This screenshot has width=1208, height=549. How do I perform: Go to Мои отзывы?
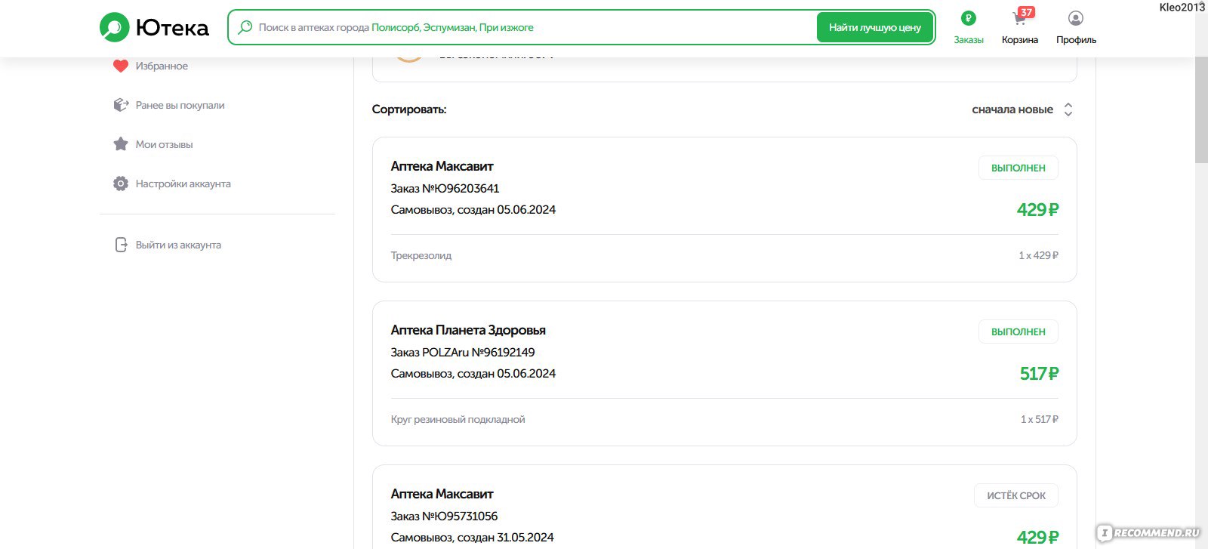pos(164,144)
